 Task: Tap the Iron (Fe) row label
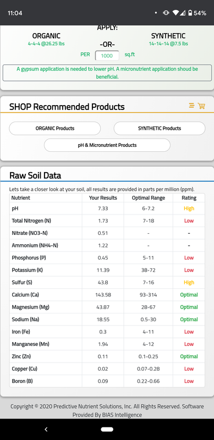tap(21, 332)
